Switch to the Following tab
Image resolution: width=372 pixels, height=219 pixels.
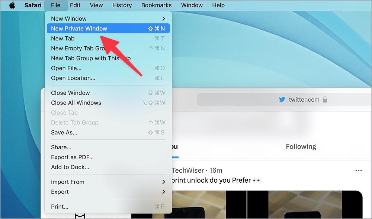click(x=301, y=147)
